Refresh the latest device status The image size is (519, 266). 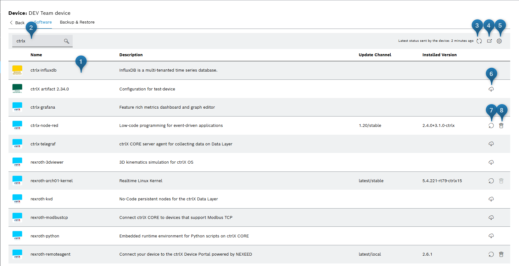pyautogui.click(x=479, y=41)
